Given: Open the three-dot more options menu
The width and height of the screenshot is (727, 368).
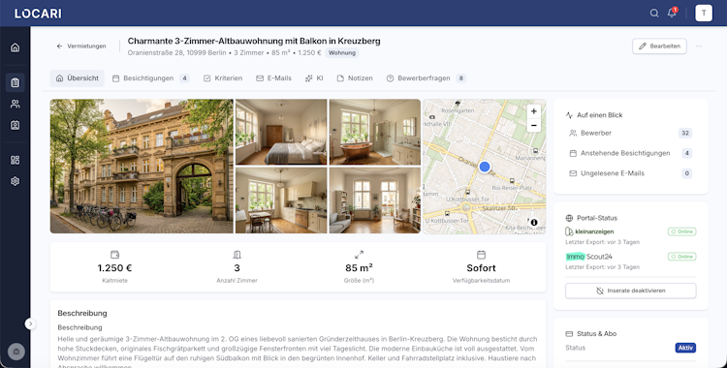Looking at the screenshot, I should (699, 46).
